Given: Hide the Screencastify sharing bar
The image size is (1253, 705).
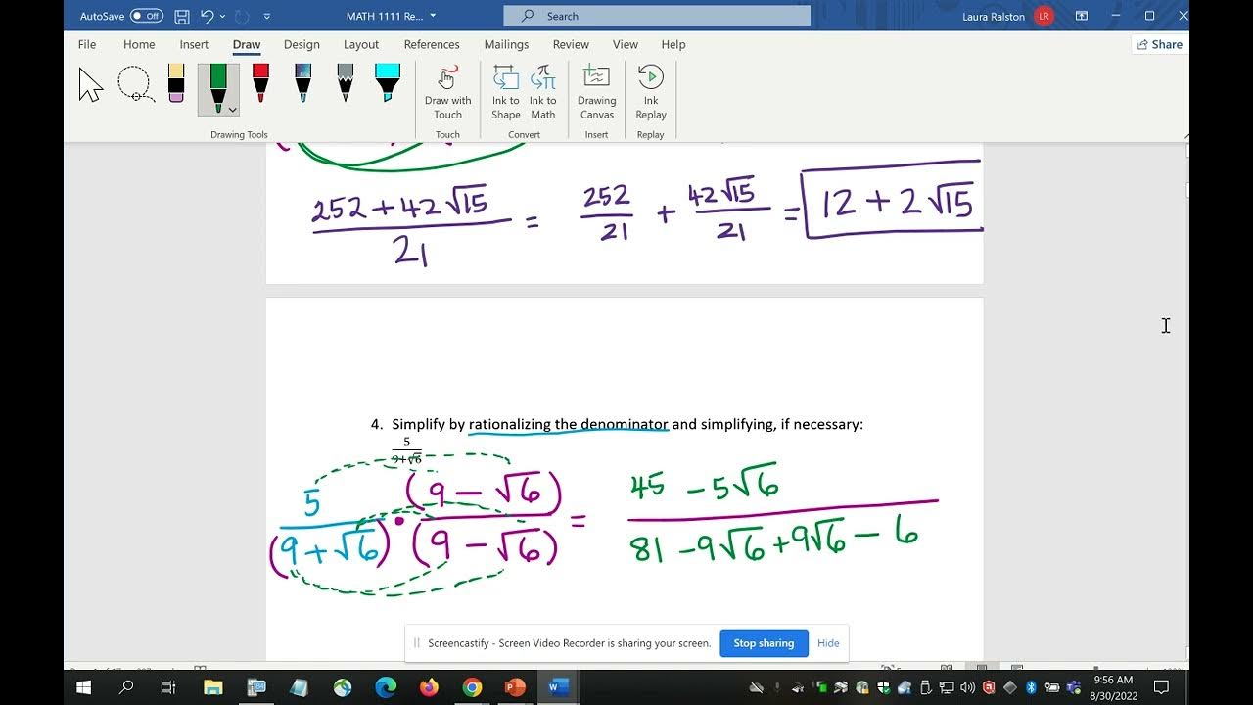Looking at the screenshot, I should coord(828,643).
